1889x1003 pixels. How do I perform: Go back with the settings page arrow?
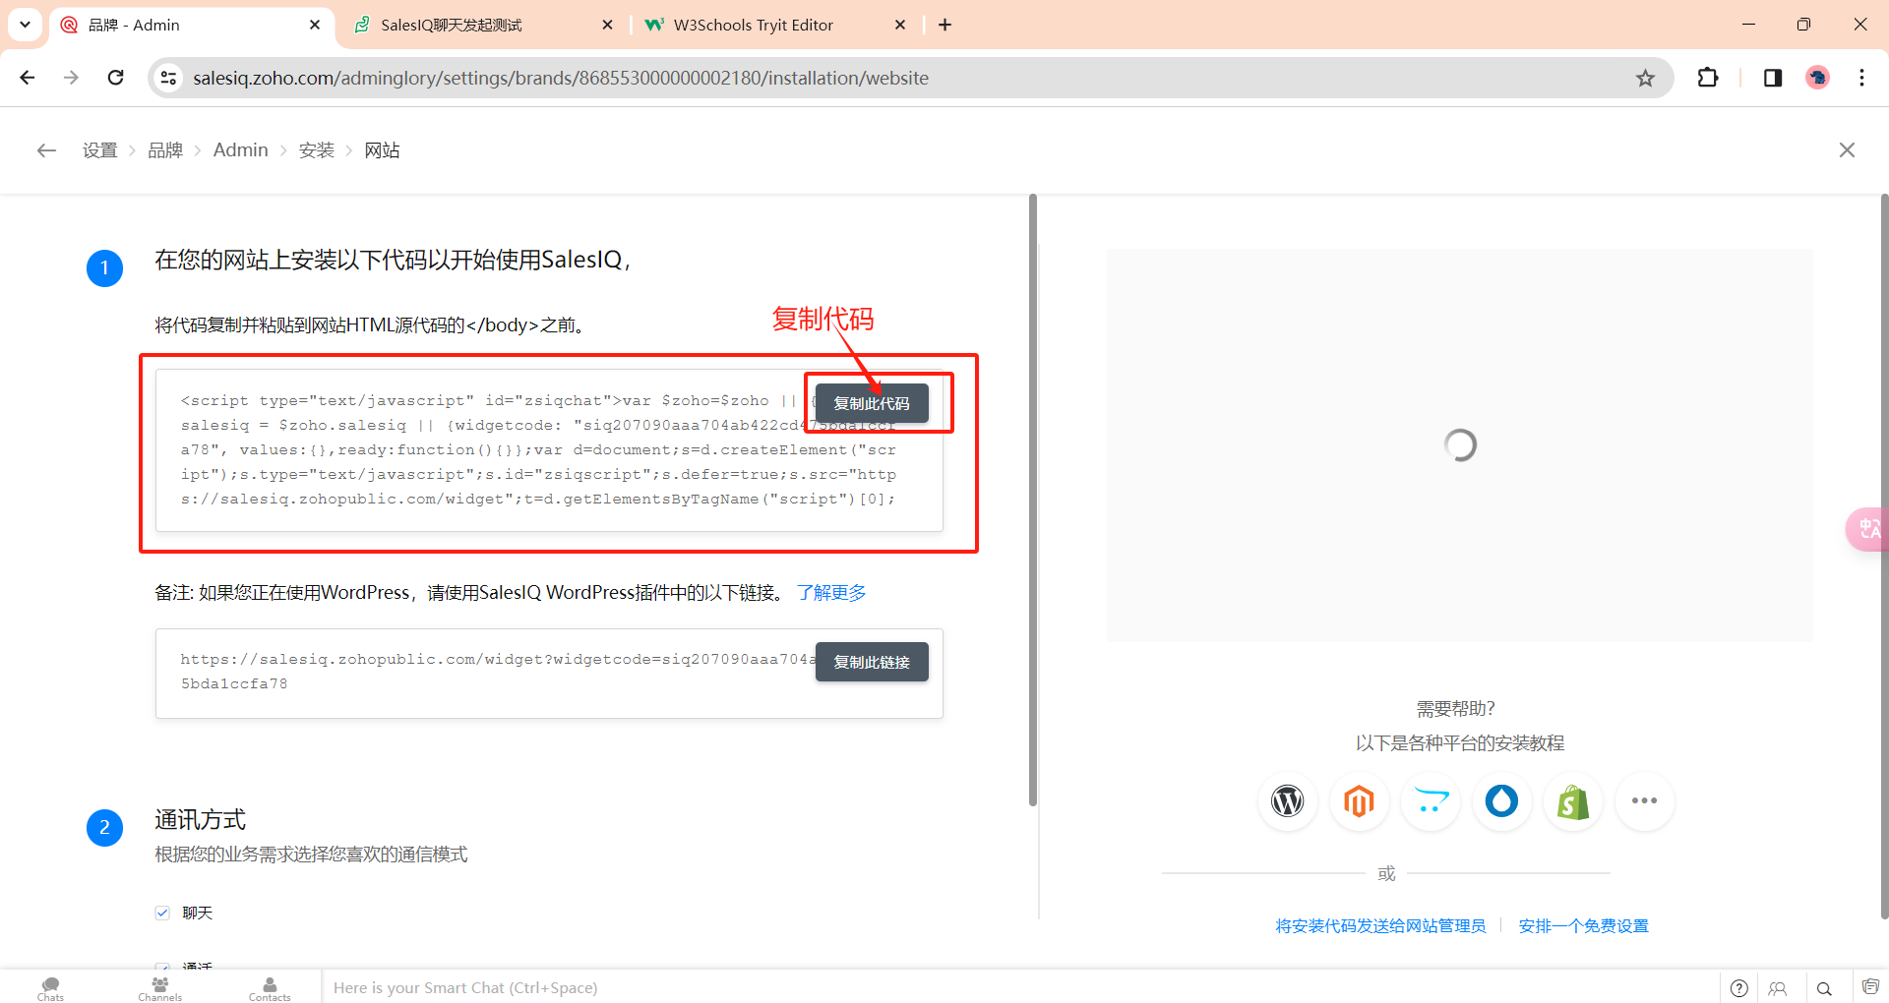(46, 150)
